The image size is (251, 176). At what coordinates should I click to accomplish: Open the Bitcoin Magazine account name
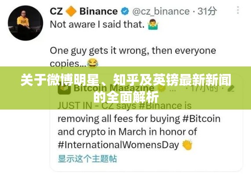[114, 88]
